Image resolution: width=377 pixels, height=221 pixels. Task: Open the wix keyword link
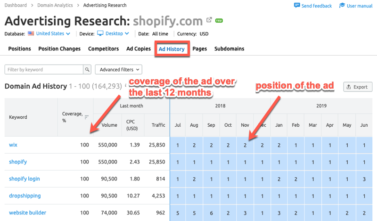[13, 145]
